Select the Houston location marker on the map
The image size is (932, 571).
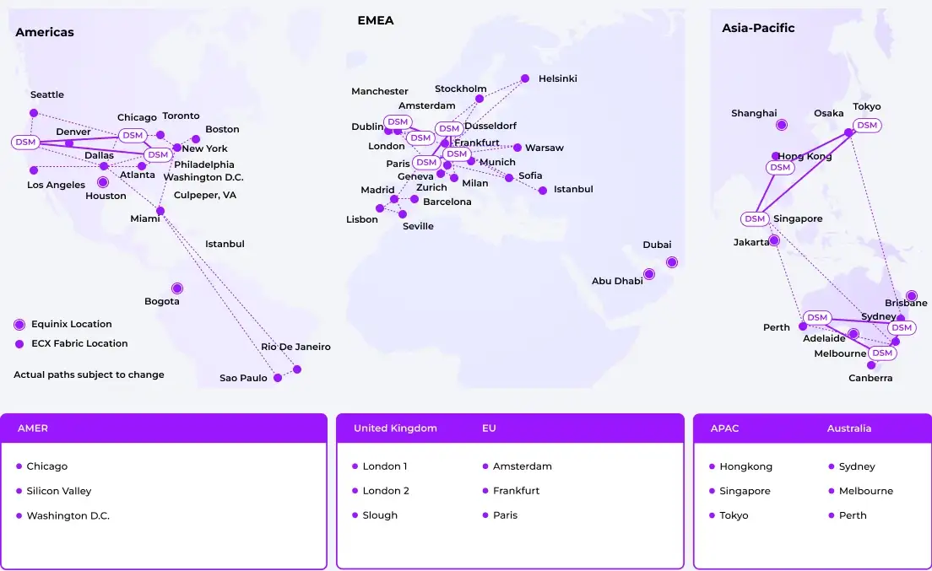(103, 182)
